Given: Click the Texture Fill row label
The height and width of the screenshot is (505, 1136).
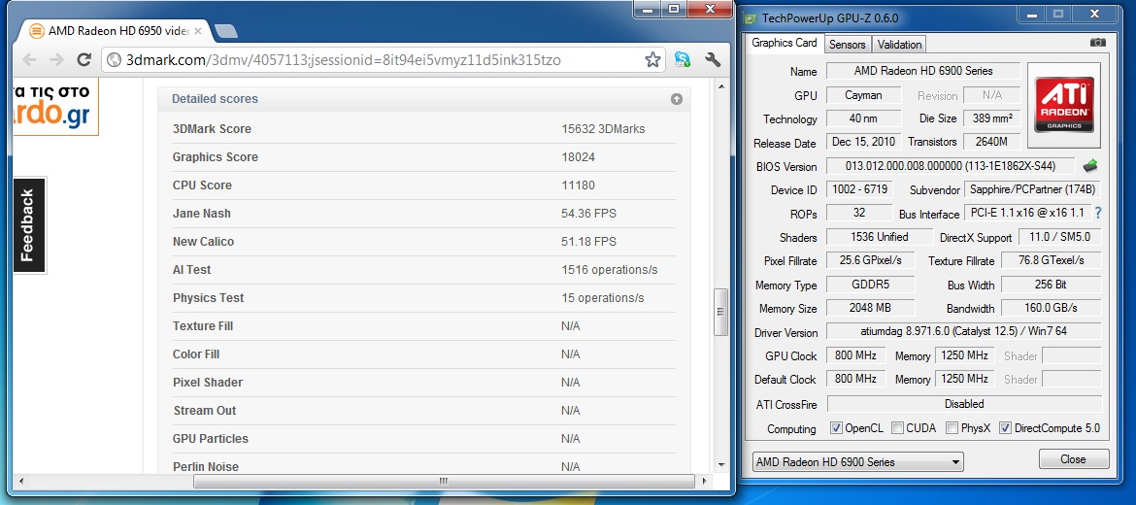Looking at the screenshot, I should pyautogui.click(x=203, y=326).
